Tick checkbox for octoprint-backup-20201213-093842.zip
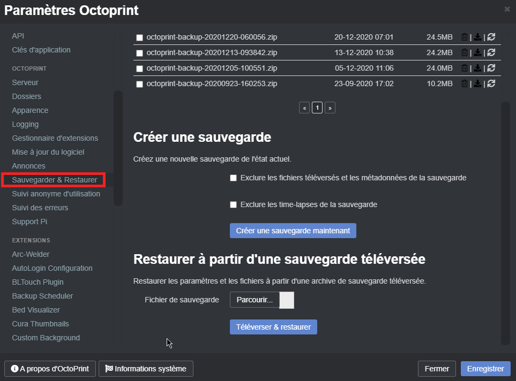 139,53
